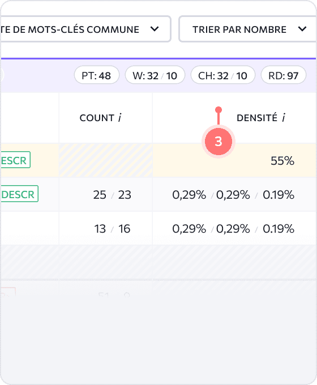317x385 pixels.
Task: Click the green DESCR tag in second row
Action: [x=19, y=194]
